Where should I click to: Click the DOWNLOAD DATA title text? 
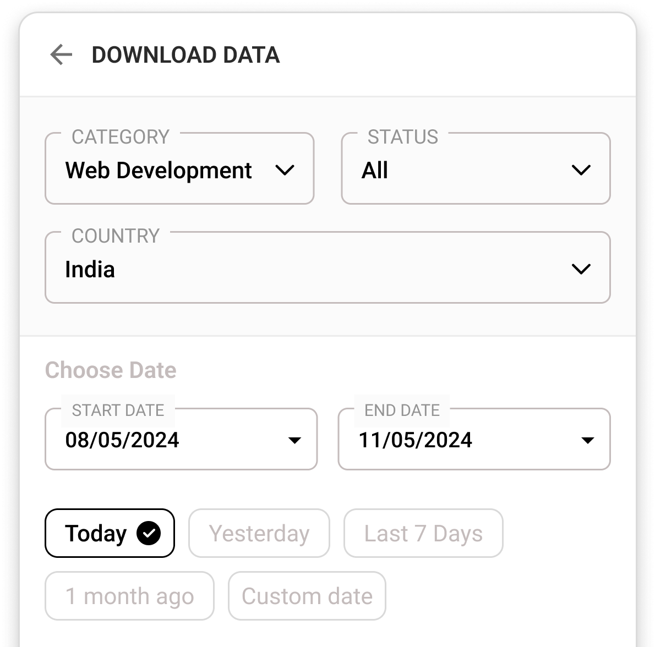pyautogui.click(x=185, y=55)
